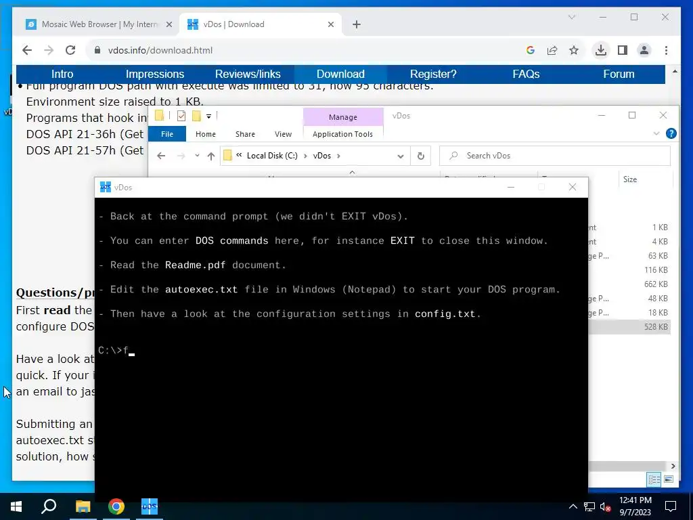Switch to Mosaic Web Browser tab
693x520 pixels.
[99, 24]
